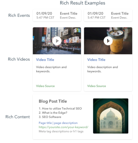Click the 'SEO Software' list item

[50, 117]
